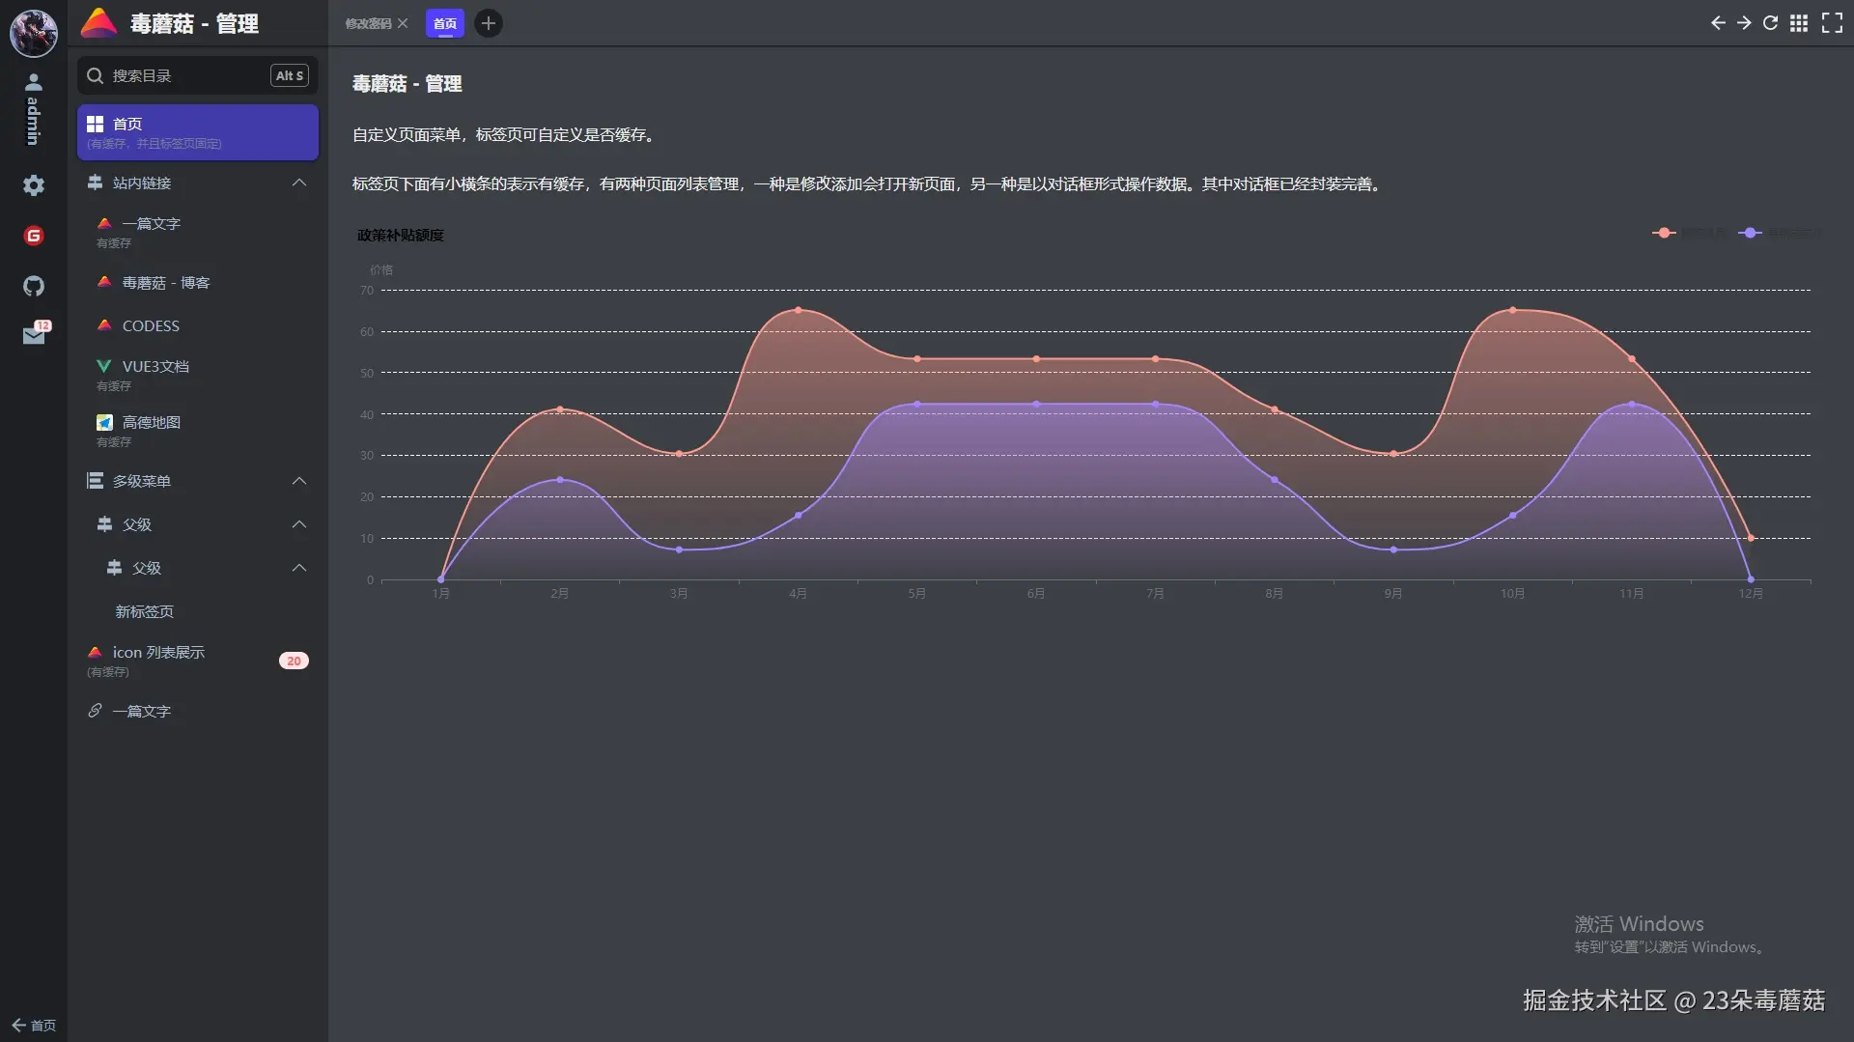The image size is (1854, 1042).
Task: Open the settings gear icon
Action: point(34,185)
